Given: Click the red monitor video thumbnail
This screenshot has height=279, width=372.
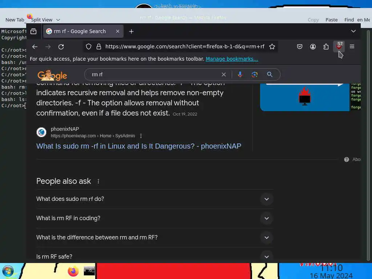Looking at the screenshot, I should (x=305, y=97).
